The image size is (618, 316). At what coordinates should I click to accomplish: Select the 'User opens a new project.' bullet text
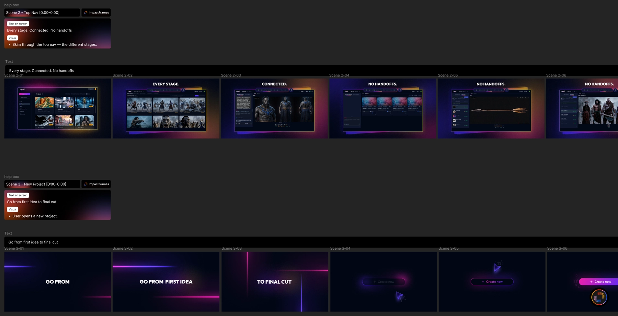35,216
